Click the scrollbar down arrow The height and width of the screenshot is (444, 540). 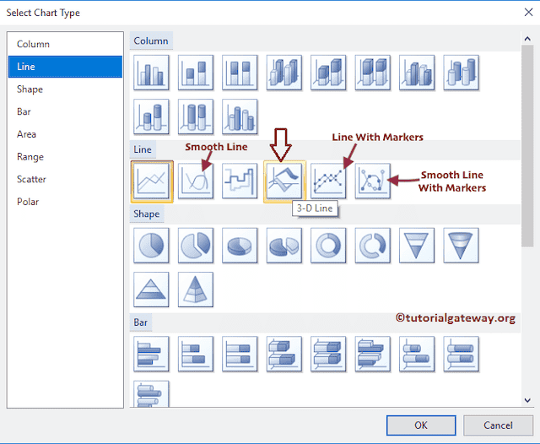(x=527, y=400)
